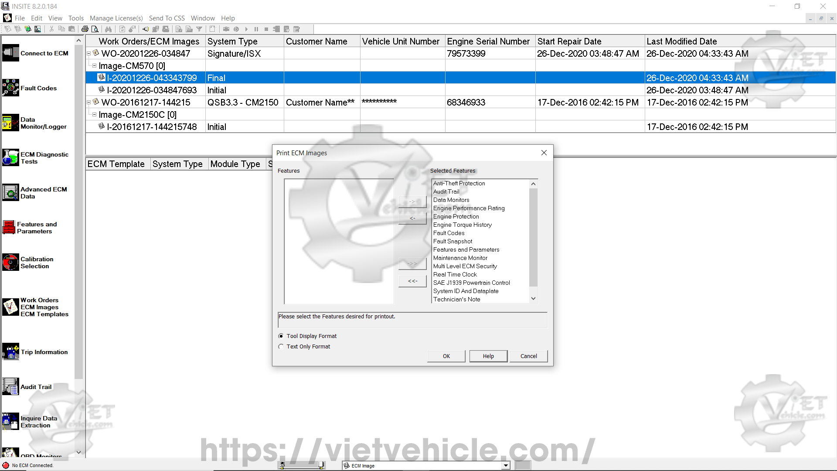The image size is (837, 471).
Task: Click Connect to ECM sidebar icon
Action: pos(11,53)
